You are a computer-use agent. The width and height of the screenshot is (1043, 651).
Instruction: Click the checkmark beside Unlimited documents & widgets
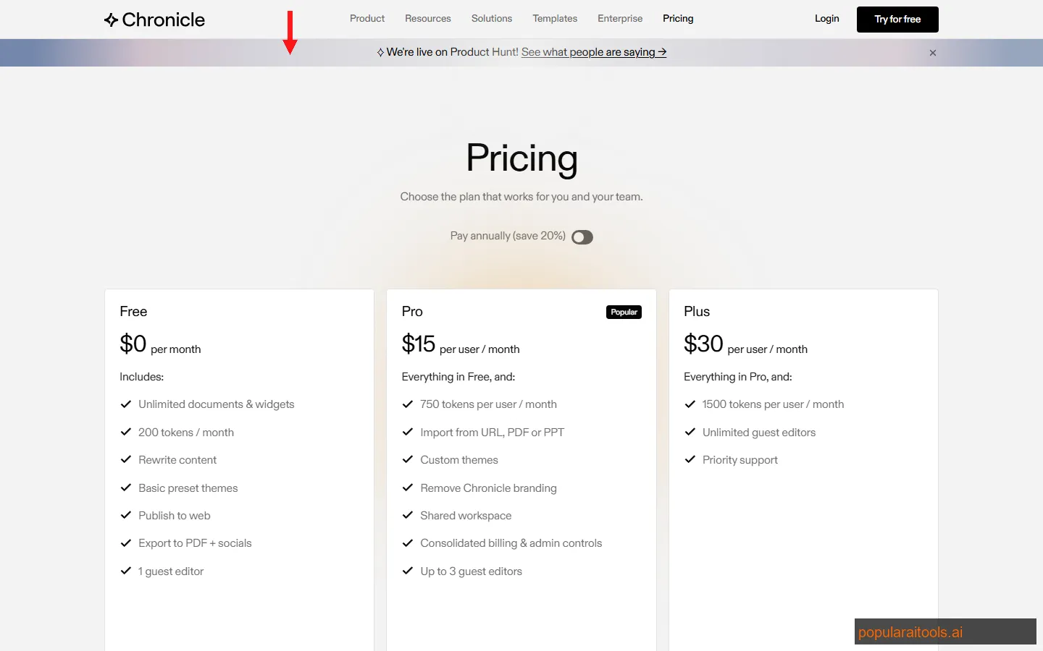[125, 404]
